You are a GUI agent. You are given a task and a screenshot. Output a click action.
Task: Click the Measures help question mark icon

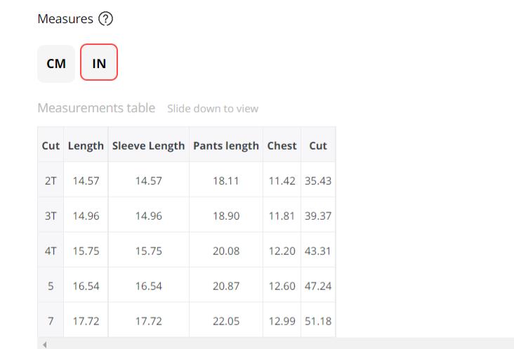click(x=106, y=20)
